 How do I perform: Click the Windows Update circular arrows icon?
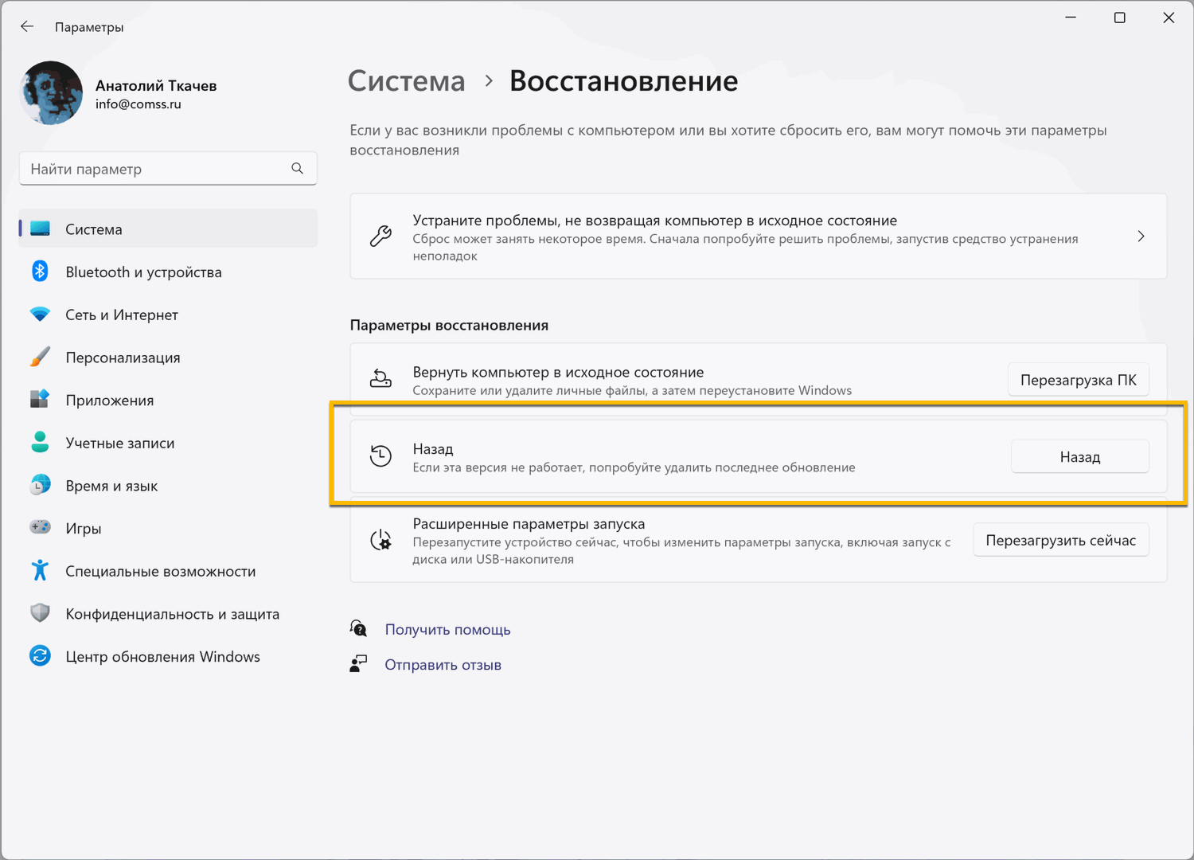[40, 656]
